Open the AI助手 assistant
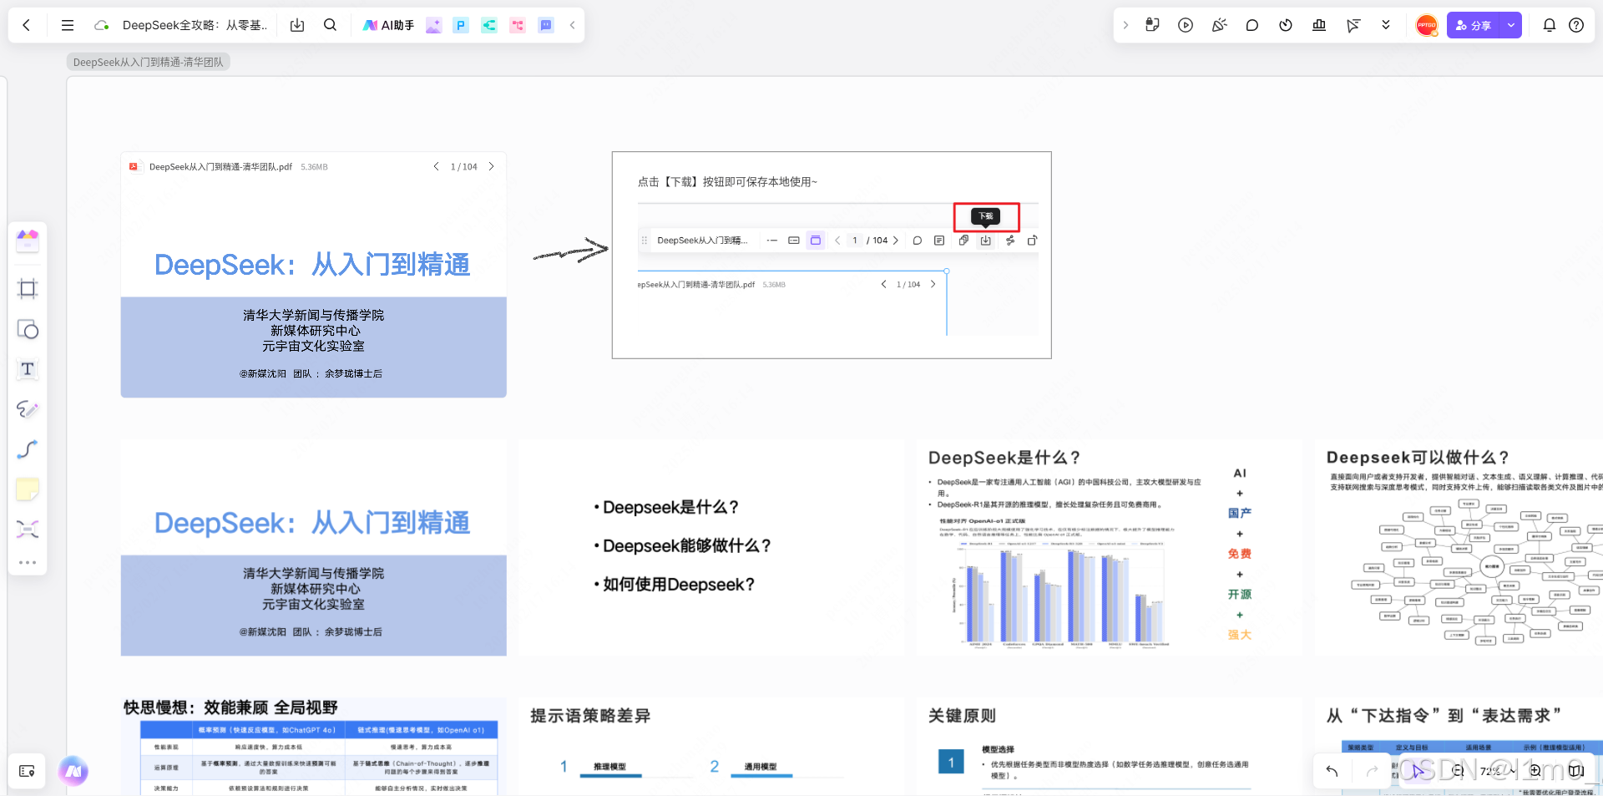This screenshot has width=1603, height=796. (388, 25)
